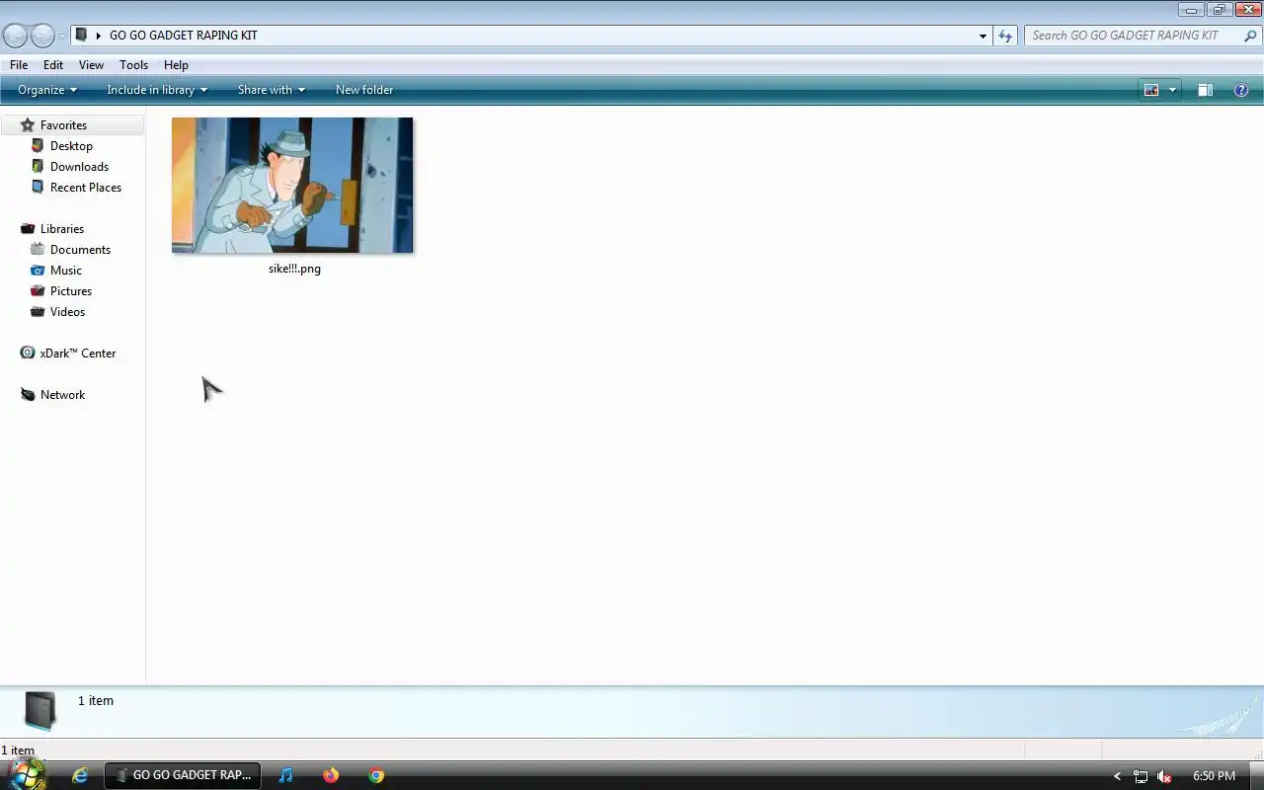Click the Desktop icon in Favorites
The image size is (1264, 790).
(38, 145)
